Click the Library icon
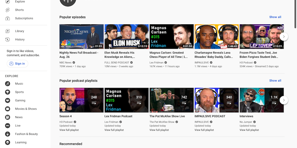Viewport: 297px width, 148px height. 8,31
